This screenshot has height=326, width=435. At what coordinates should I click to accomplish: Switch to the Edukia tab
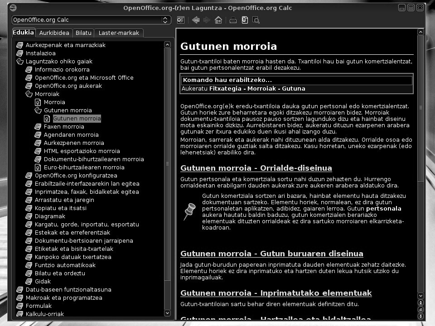click(x=23, y=33)
